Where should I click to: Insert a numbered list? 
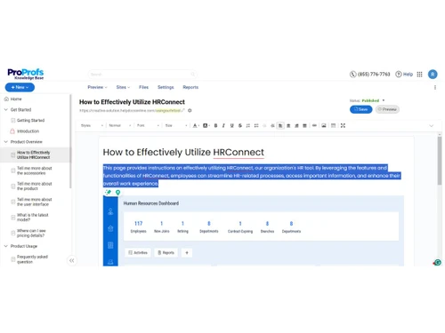pyautogui.click(x=248, y=125)
